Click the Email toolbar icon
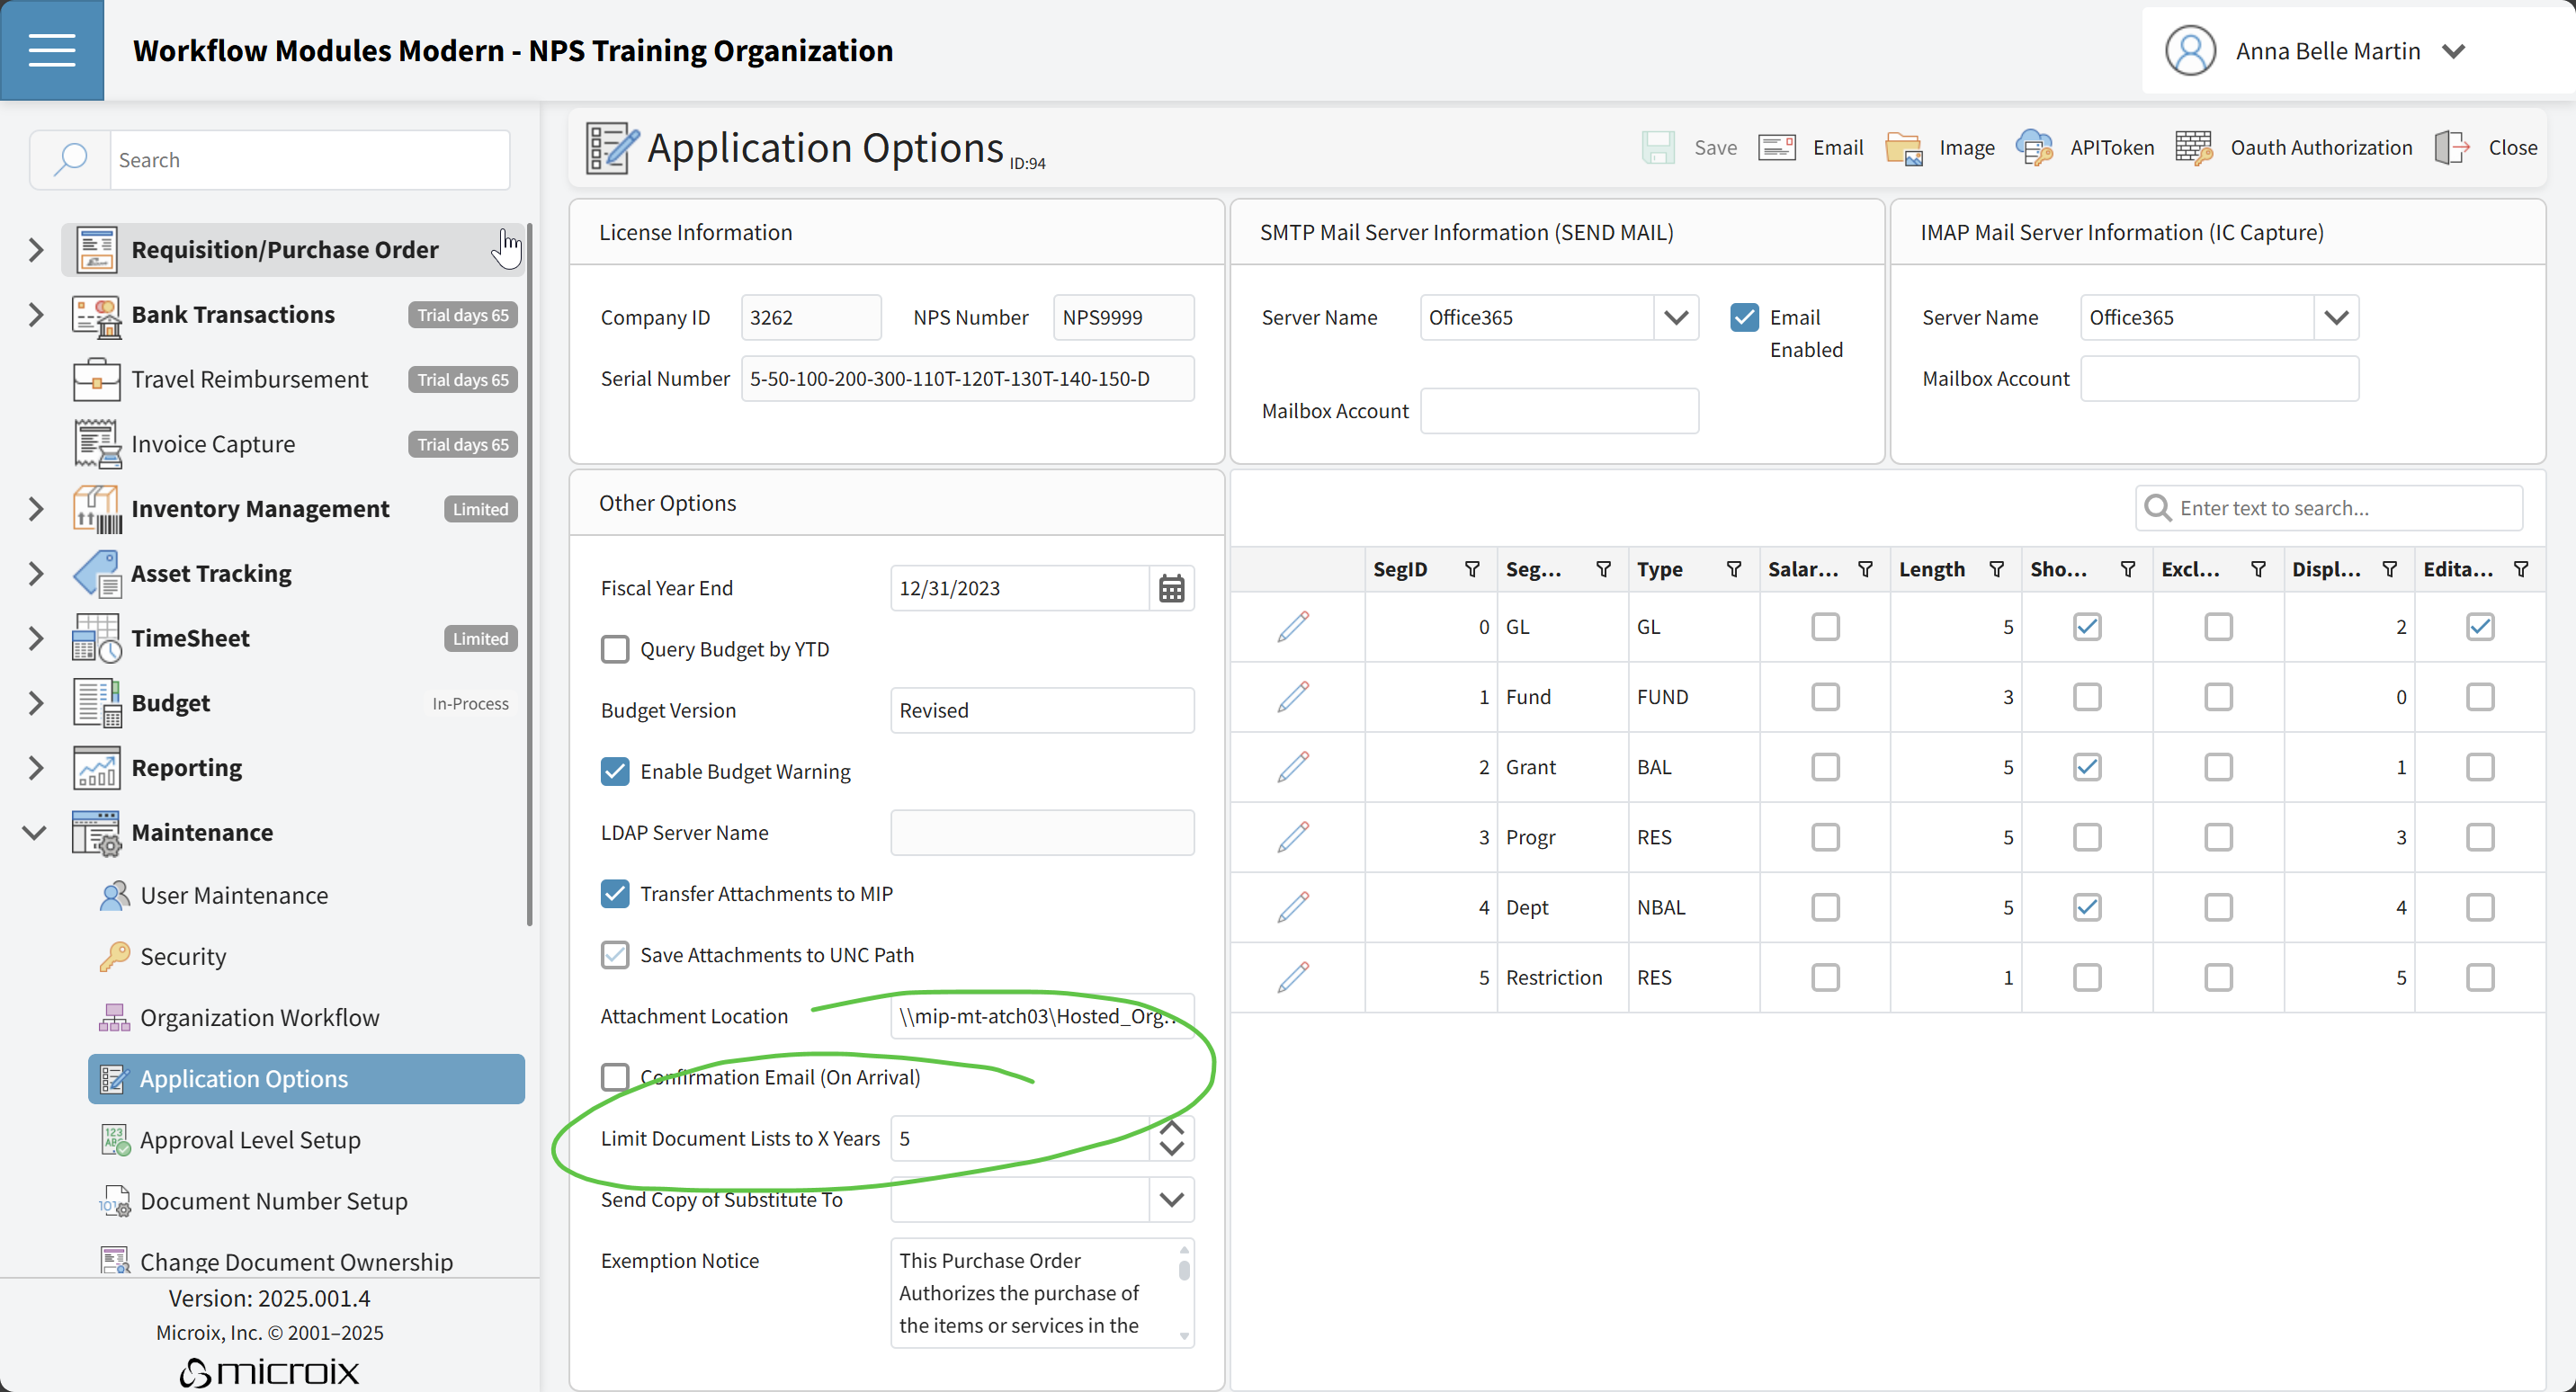 coord(1777,148)
